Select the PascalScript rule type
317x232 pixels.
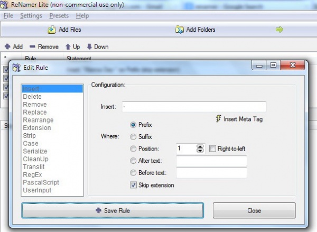52,182
